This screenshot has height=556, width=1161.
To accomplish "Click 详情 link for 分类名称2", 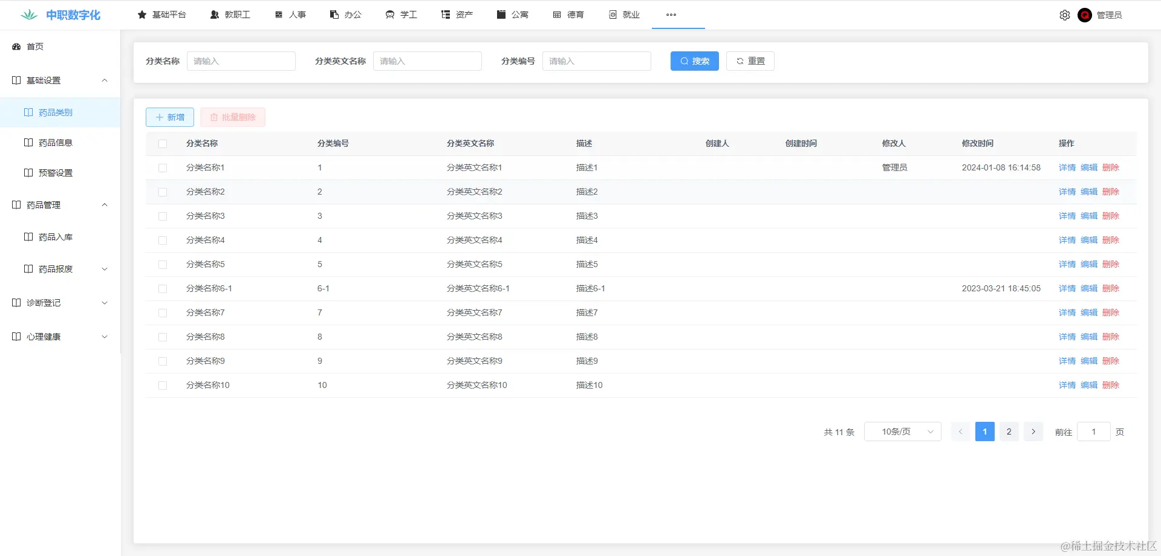I will coord(1067,192).
